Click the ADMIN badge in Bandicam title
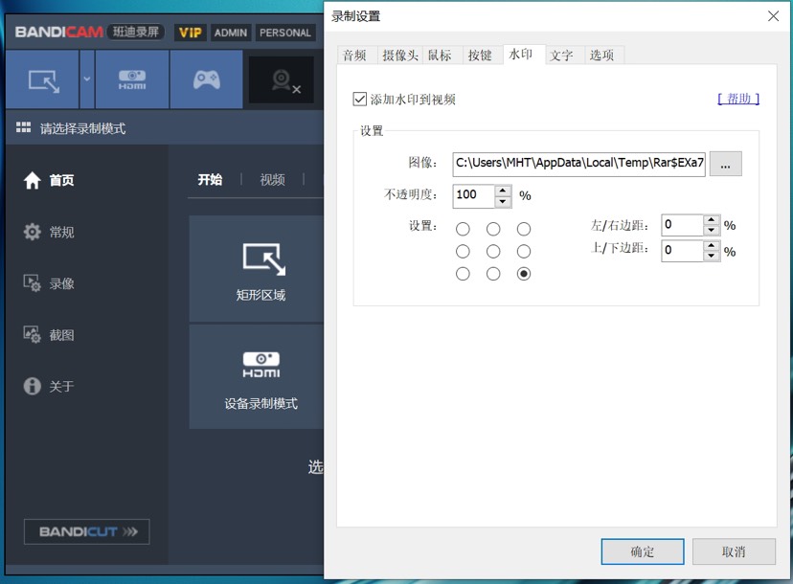 pos(231,33)
